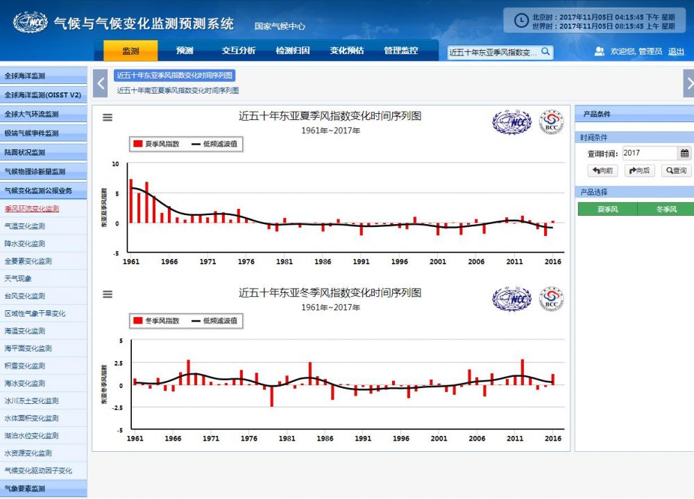Click 退出 logout link
The height and width of the screenshot is (499, 694).
pyautogui.click(x=675, y=51)
